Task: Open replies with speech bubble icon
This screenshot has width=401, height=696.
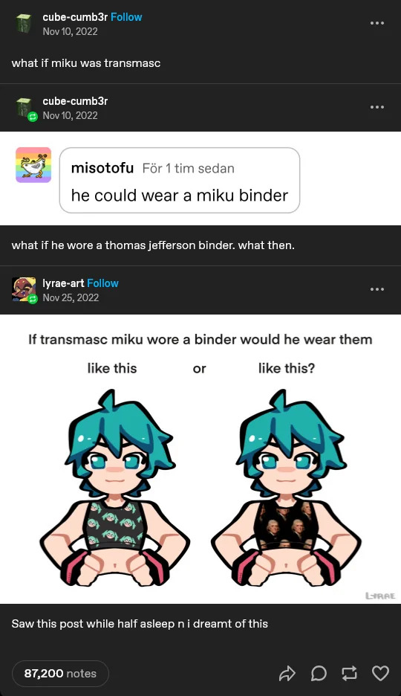Action: (319, 674)
